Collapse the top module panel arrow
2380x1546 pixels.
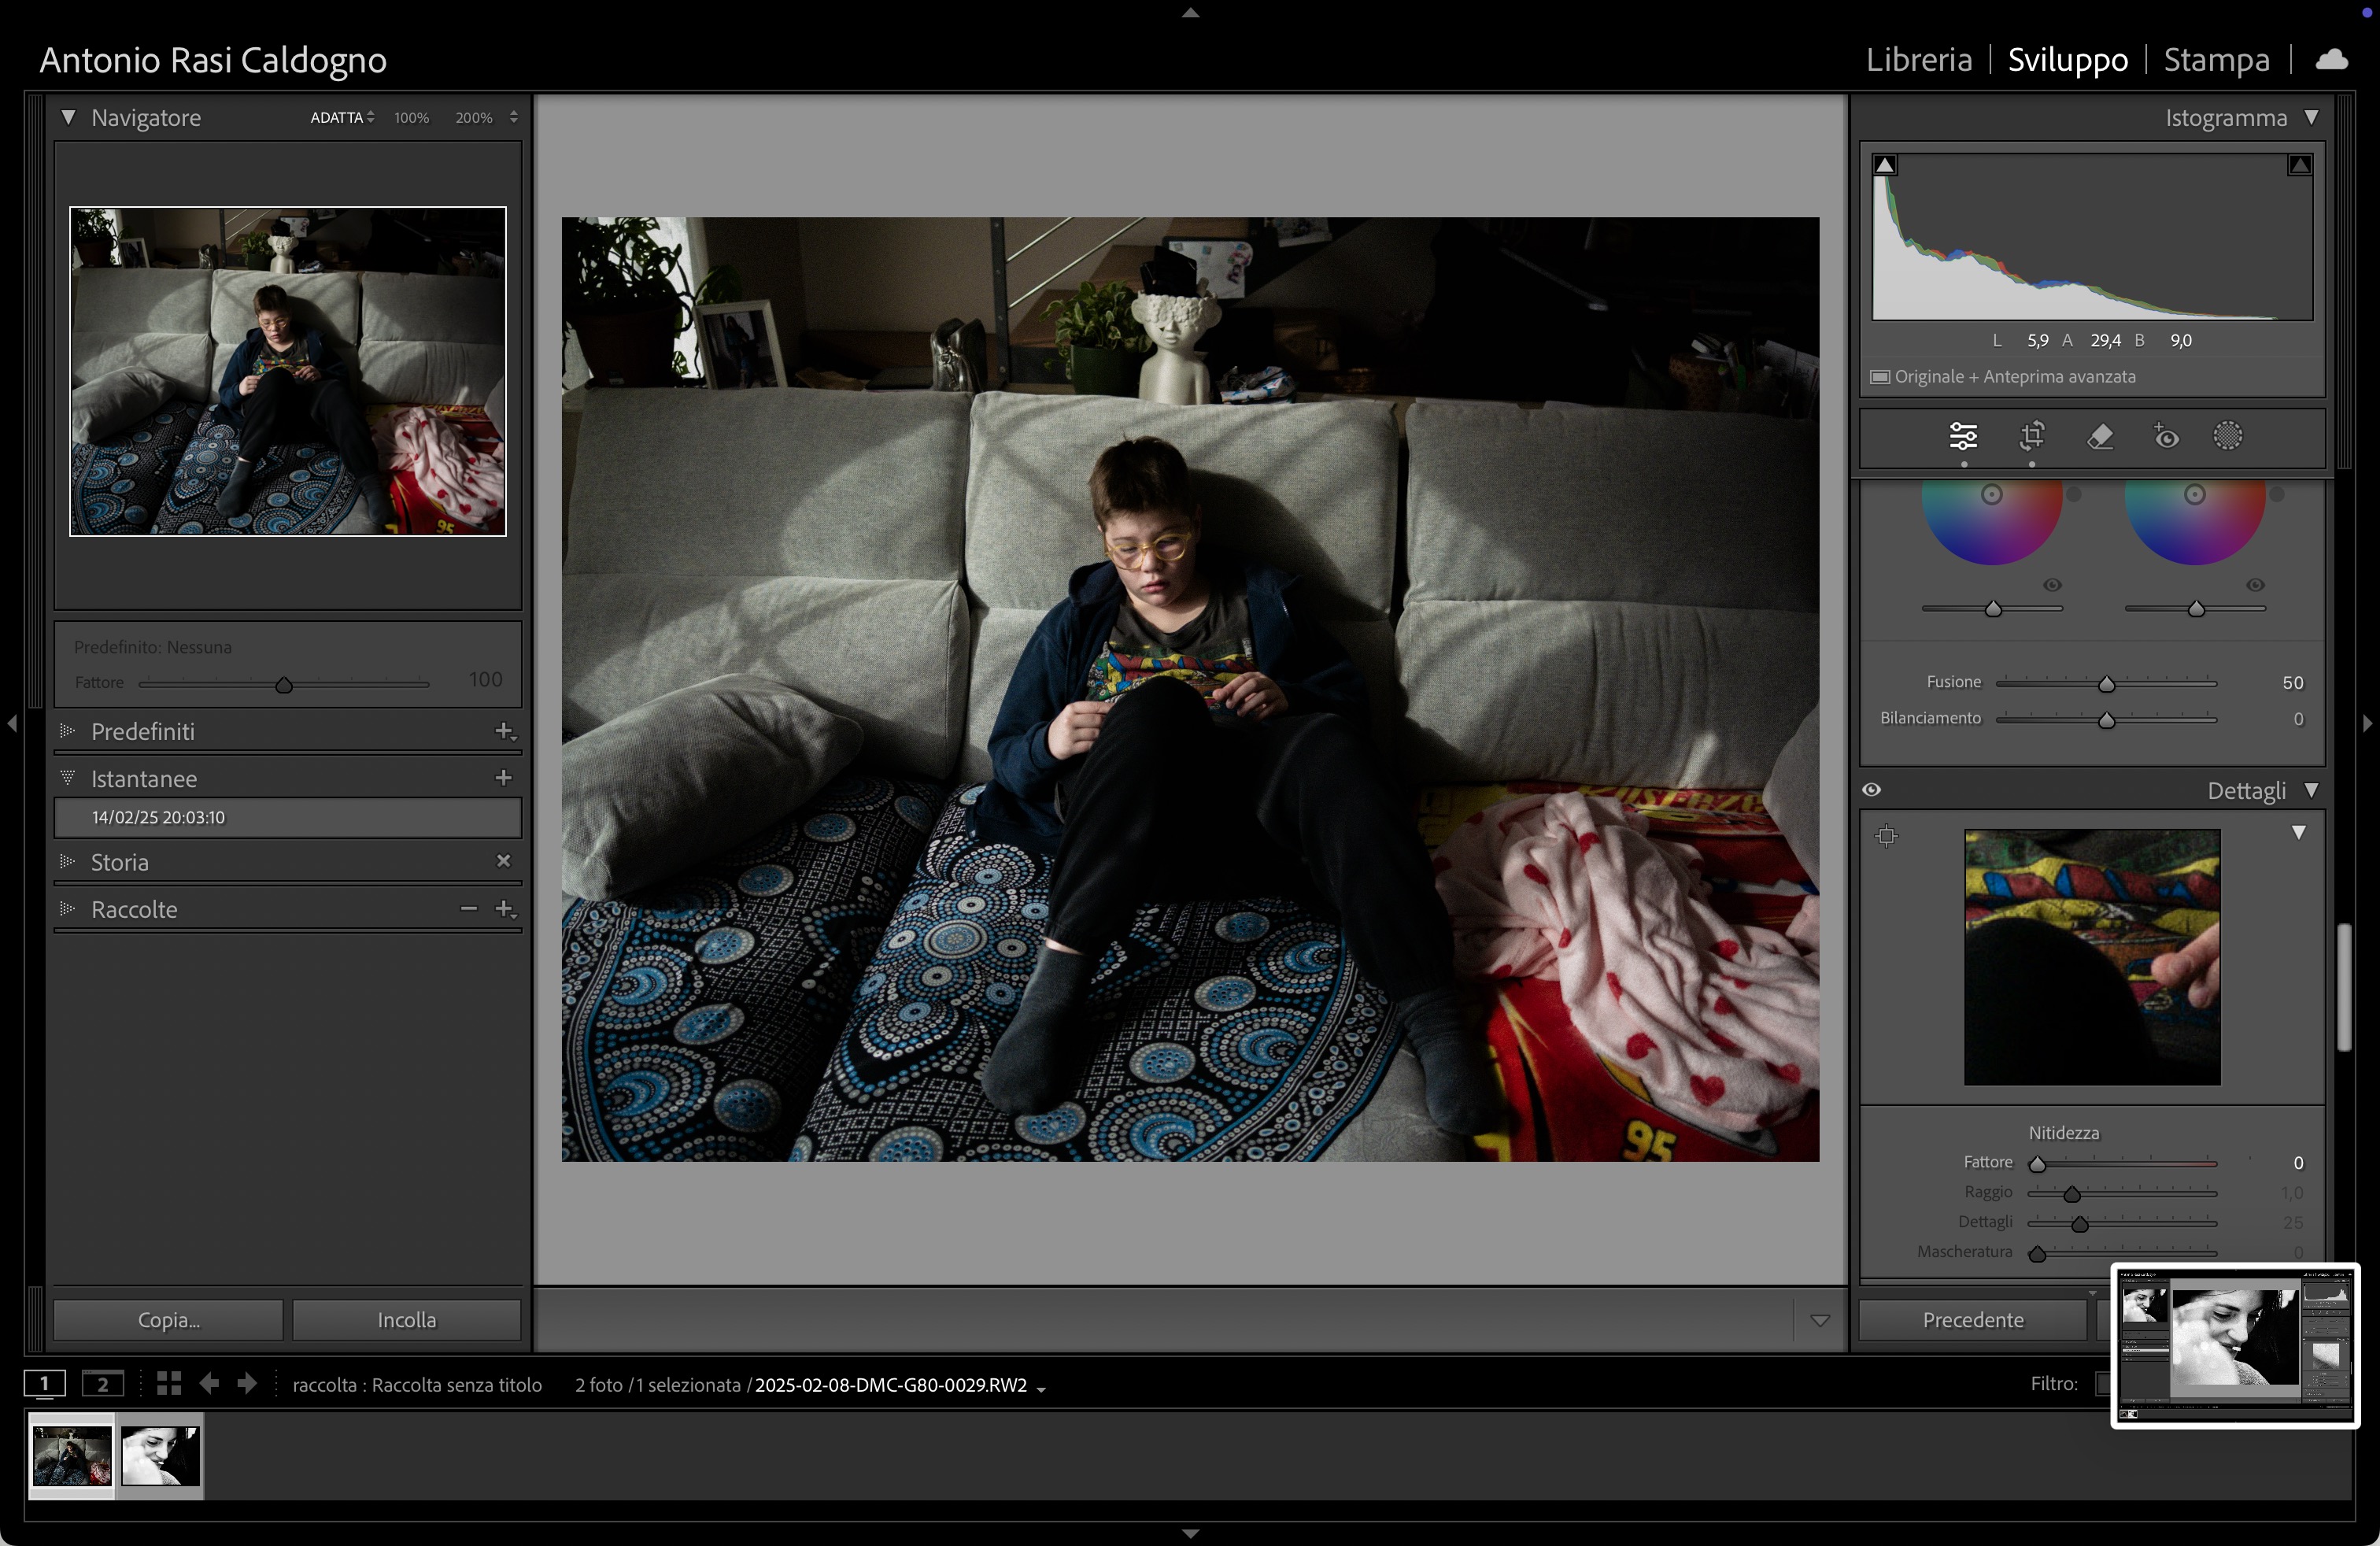tap(1190, 13)
